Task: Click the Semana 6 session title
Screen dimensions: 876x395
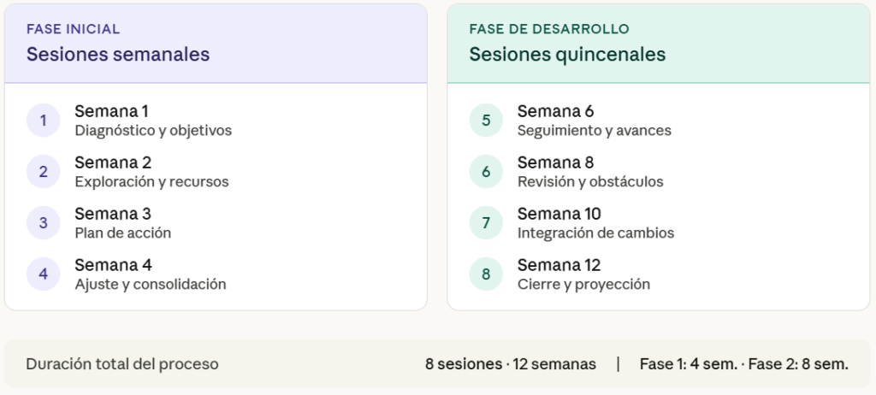Action: [555, 111]
